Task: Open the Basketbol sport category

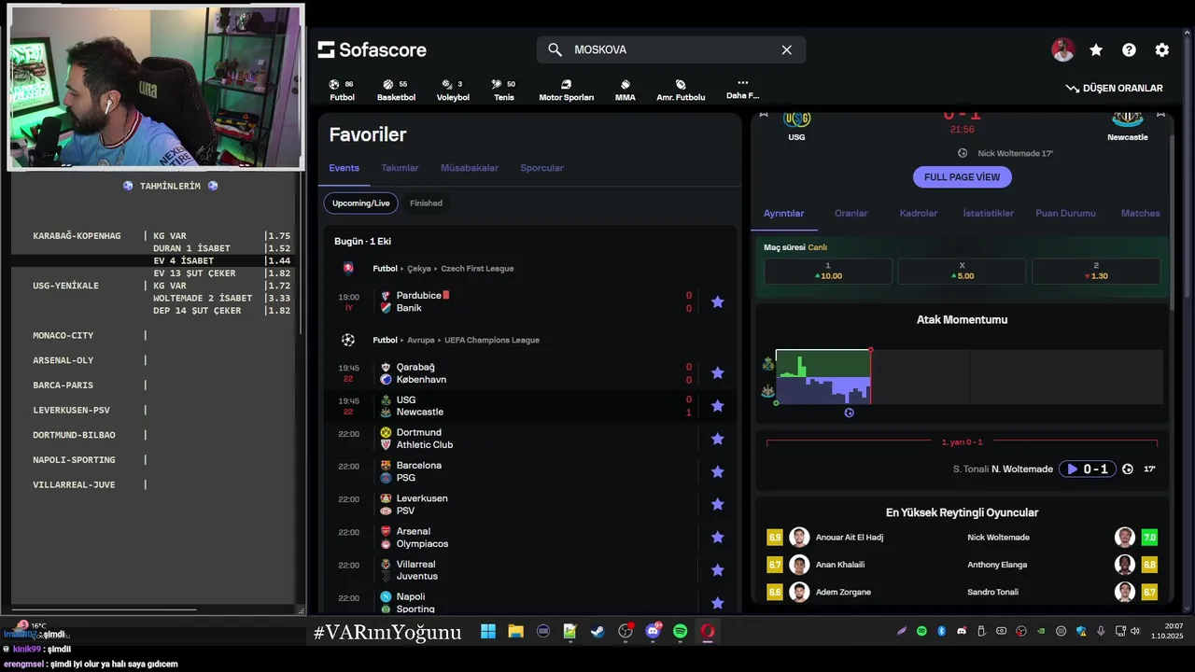Action: pyautogui.click(x=396, y=91)
